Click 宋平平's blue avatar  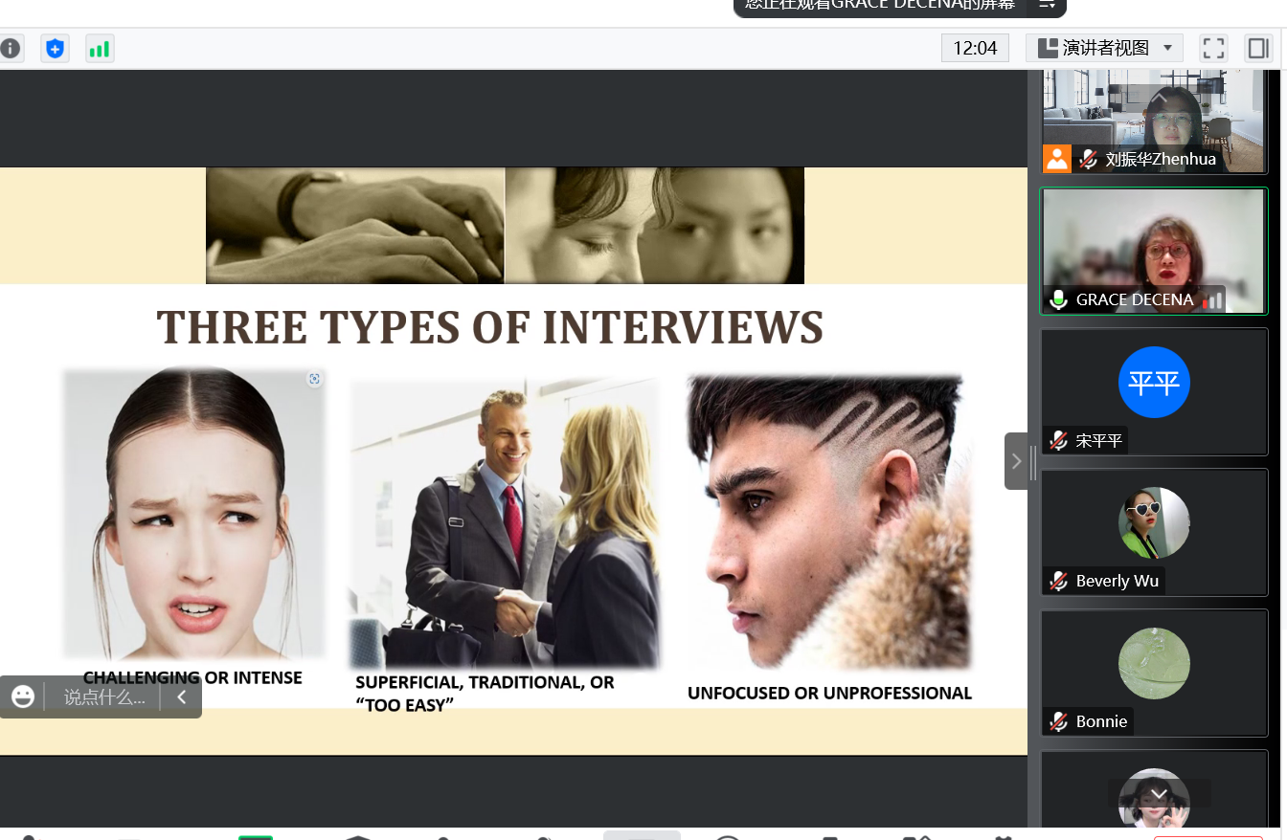click(1154, 383)
